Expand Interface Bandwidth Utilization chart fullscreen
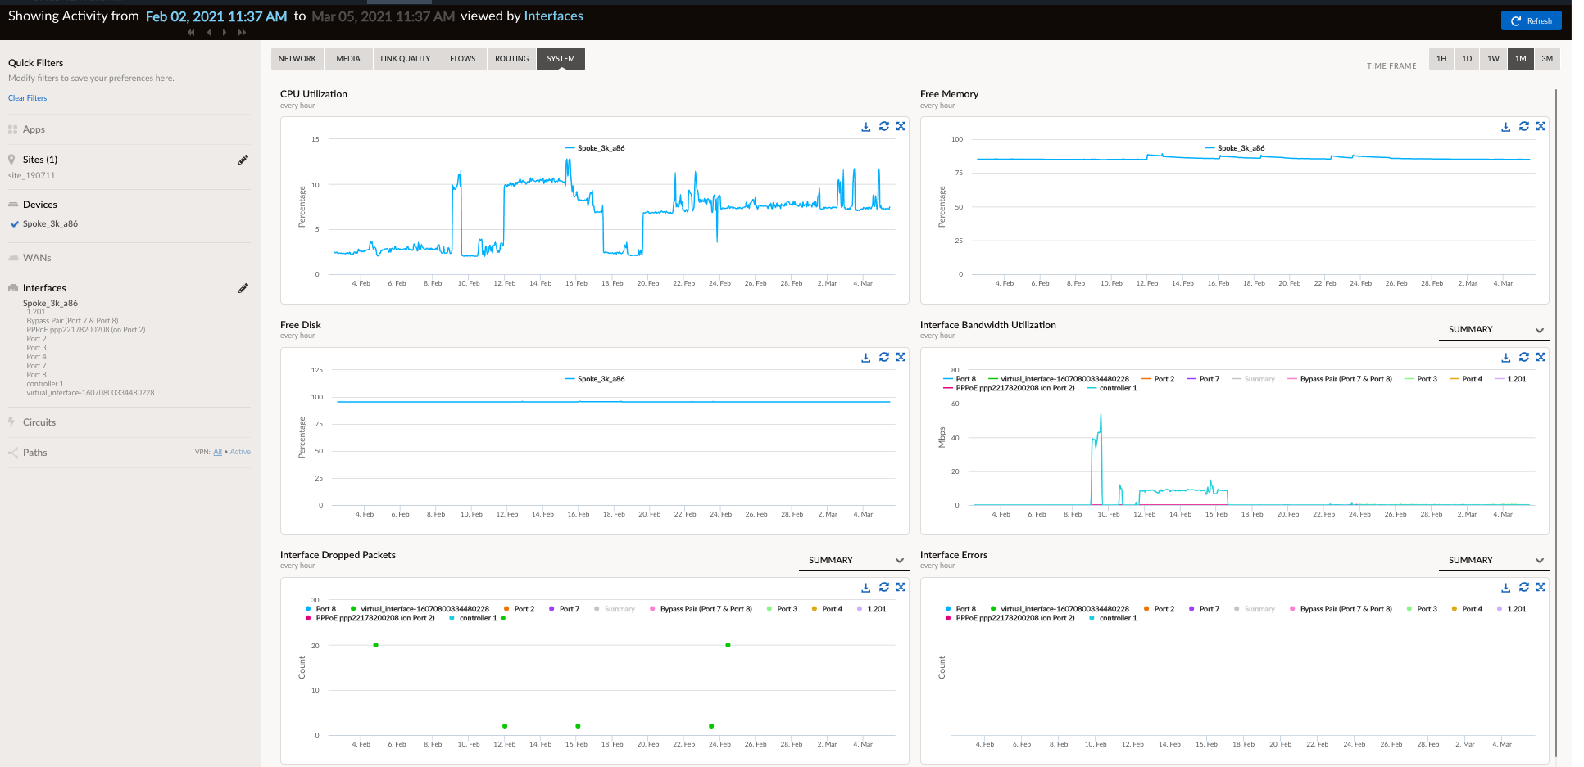The height and width of the screenshot is (767, 1584). (x=1541, y=358)
